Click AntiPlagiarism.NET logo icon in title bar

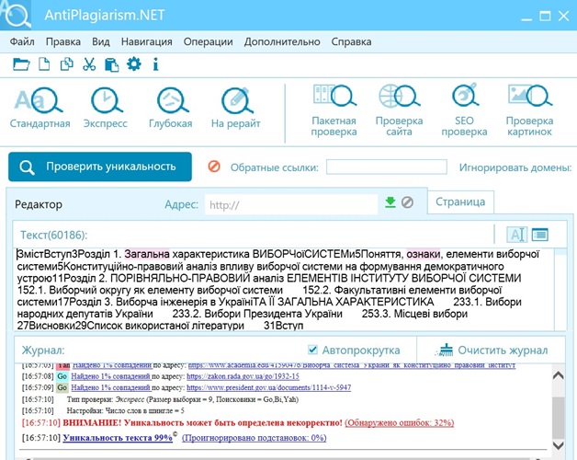tap(17, 15)
